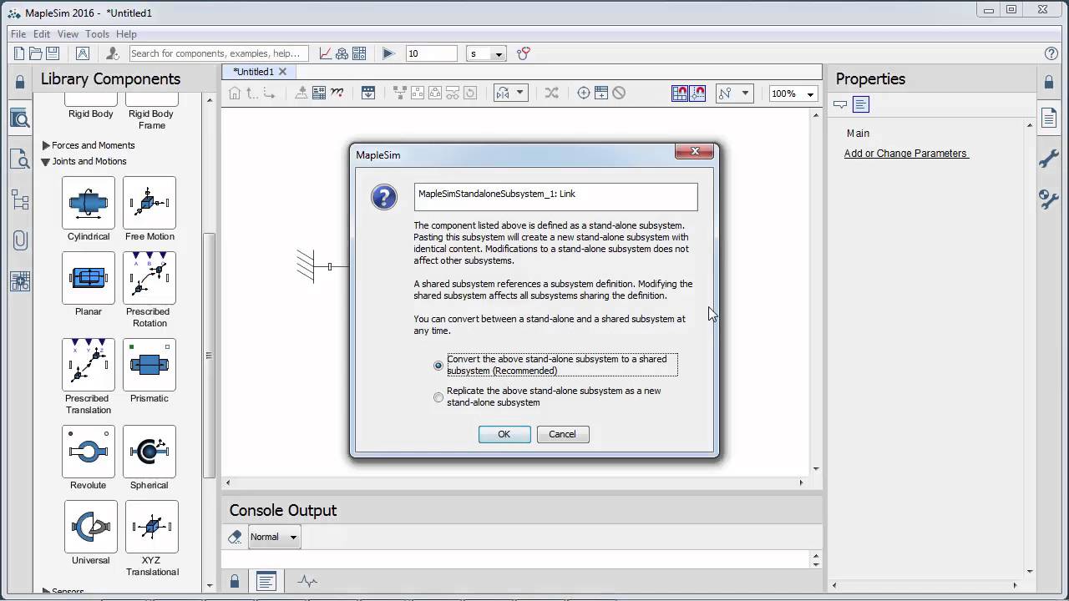Click the disable component circle-slash icon
The width and height of the screenshot is (1069, 601).
619,93
